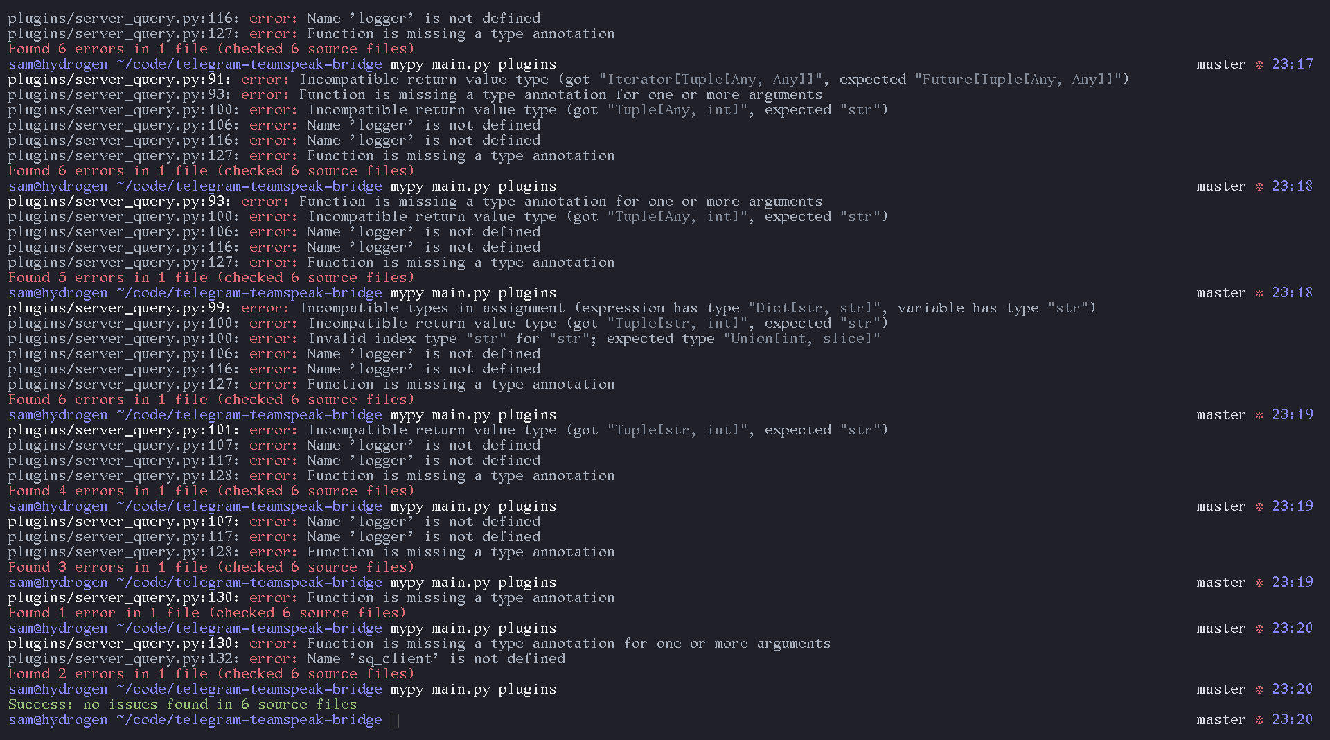Image resolution: width=1330 pixels, height=740 pixels.
Task: Click the 'Found 1 error in 1 file' summary
Action: click(x=206, y=613)
